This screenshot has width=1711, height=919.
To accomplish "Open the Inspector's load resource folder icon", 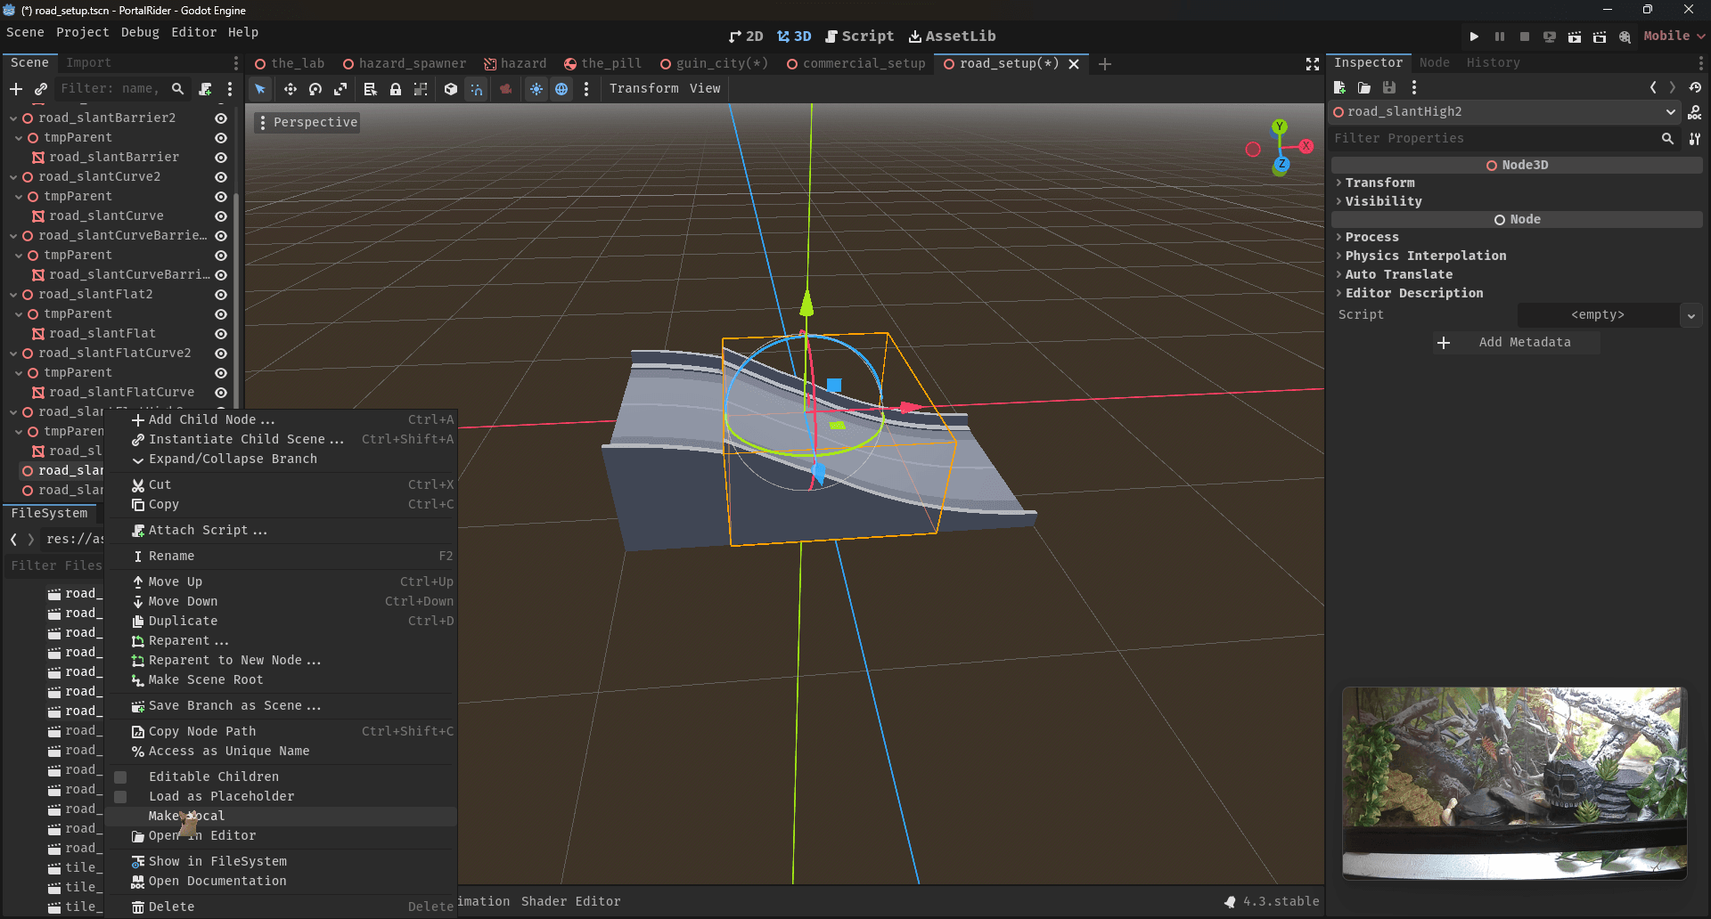I will 1364,87.
